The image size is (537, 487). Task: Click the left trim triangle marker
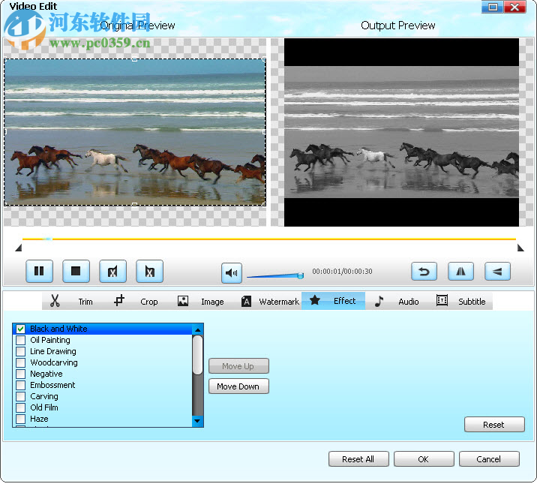pos(19,248)
